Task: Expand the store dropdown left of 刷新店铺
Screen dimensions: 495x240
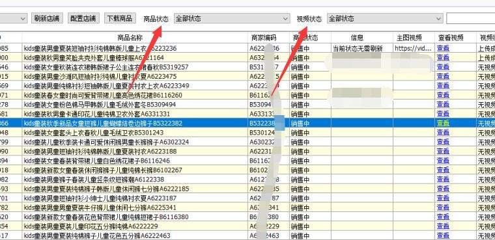Action: pos(14,18)
